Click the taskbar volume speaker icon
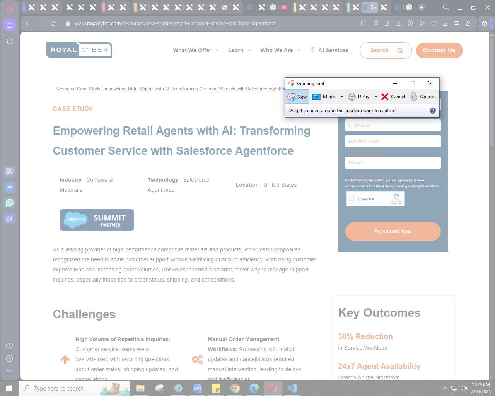 [x=464, y=388]
